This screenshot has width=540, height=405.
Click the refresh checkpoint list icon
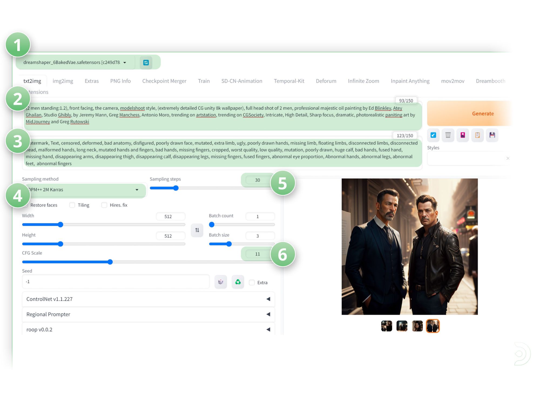146,63
